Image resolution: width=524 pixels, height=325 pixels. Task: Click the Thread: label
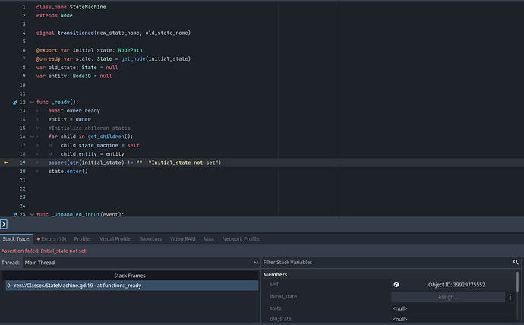point(11,263)
